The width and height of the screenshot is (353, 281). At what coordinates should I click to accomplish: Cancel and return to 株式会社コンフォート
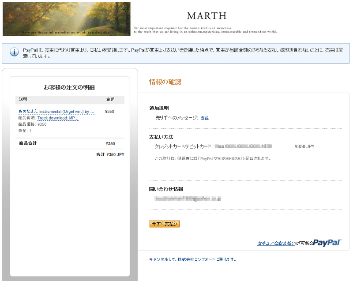click(x=193, y=259)
